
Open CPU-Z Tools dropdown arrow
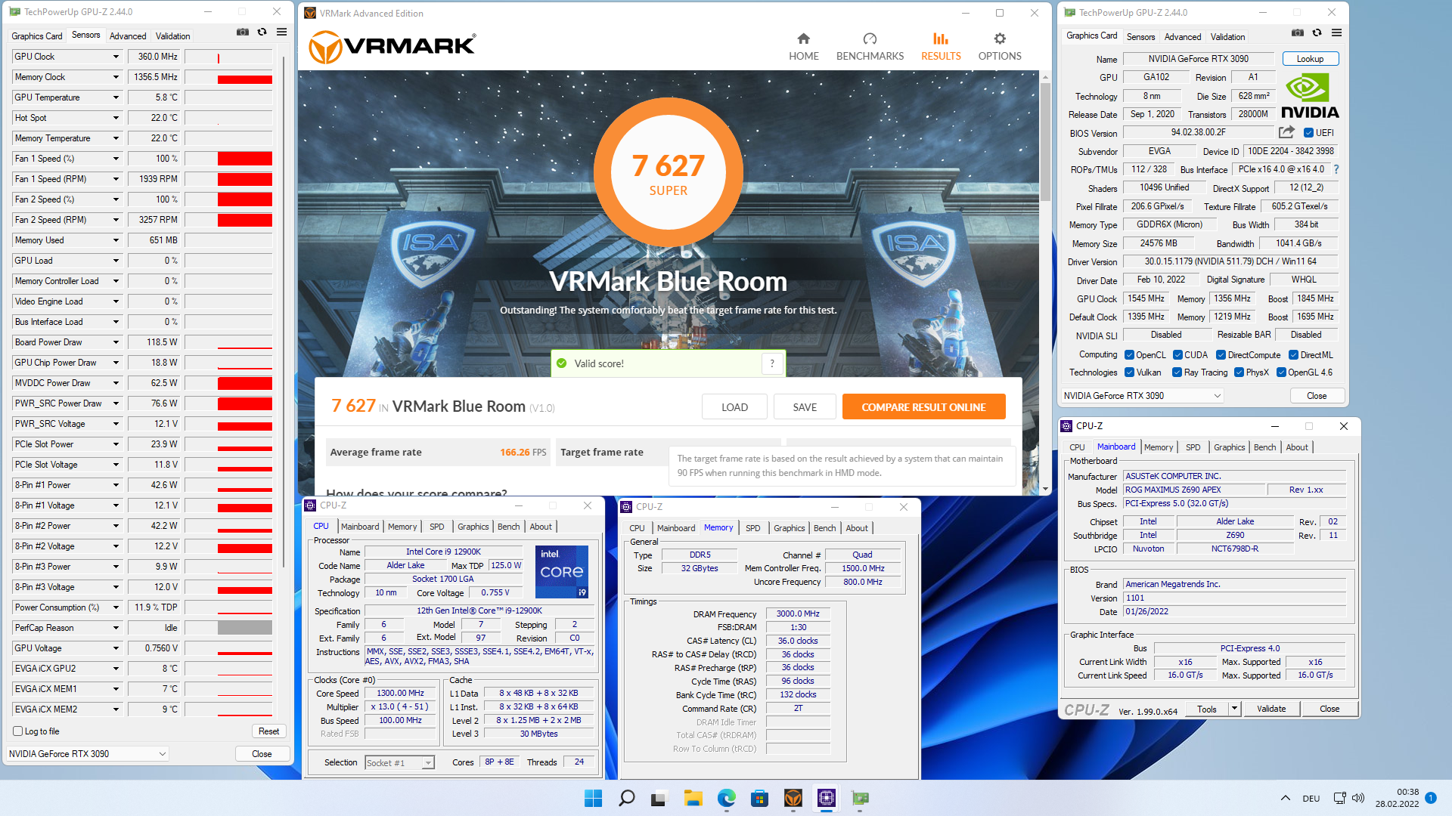(x=1234, y=709)
